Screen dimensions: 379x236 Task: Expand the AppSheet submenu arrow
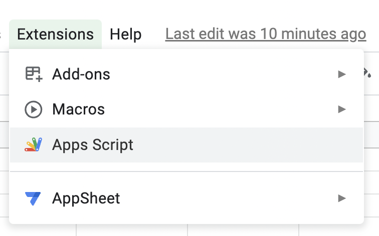click(342, 198)
